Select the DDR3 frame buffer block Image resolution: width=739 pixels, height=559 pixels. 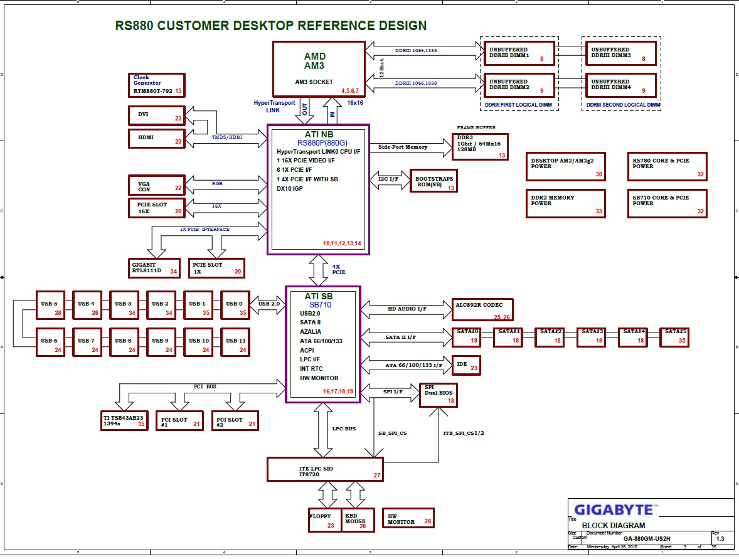point(480,147)
